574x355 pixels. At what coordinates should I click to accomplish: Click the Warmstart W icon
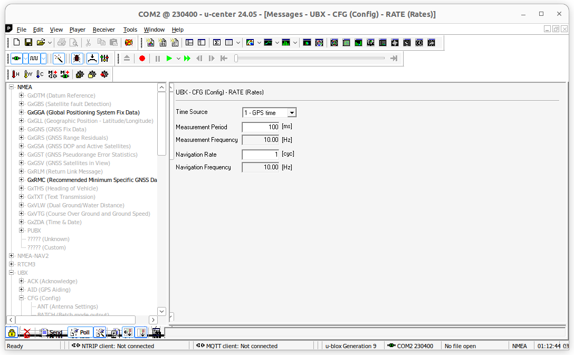(28, 74)
